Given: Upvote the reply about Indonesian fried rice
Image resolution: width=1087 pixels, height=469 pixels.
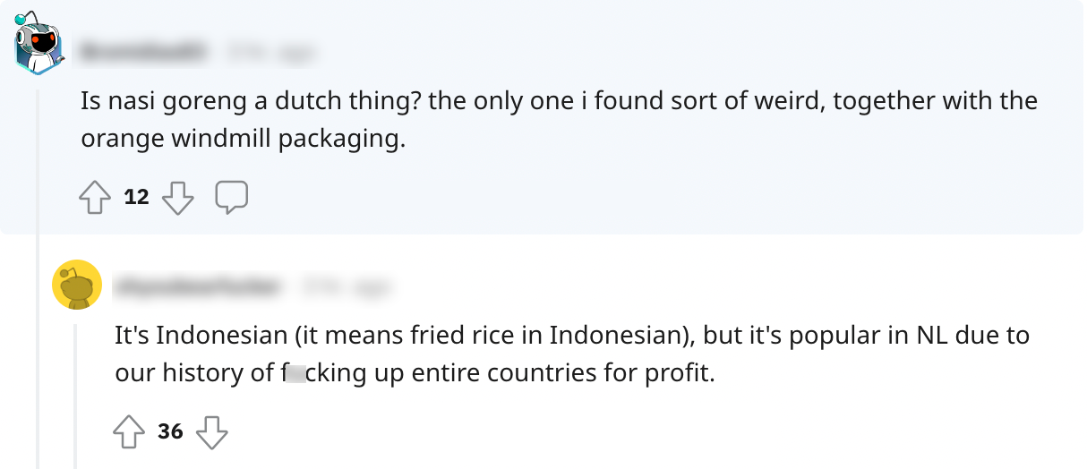Looking at the screenshot, I should pos(129,433).
